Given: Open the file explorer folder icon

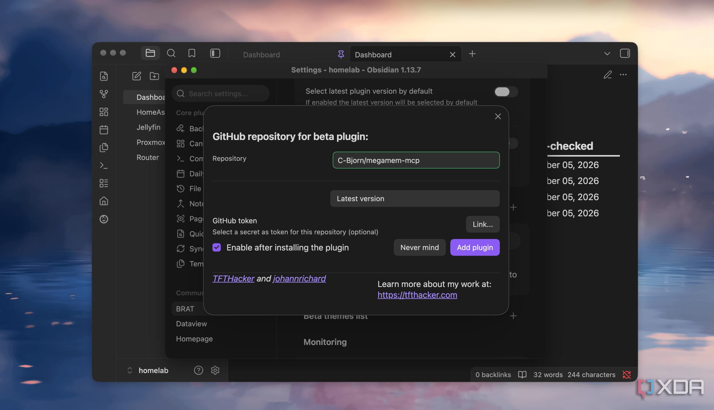Looking at the screenshot, I should coord(150,53).
